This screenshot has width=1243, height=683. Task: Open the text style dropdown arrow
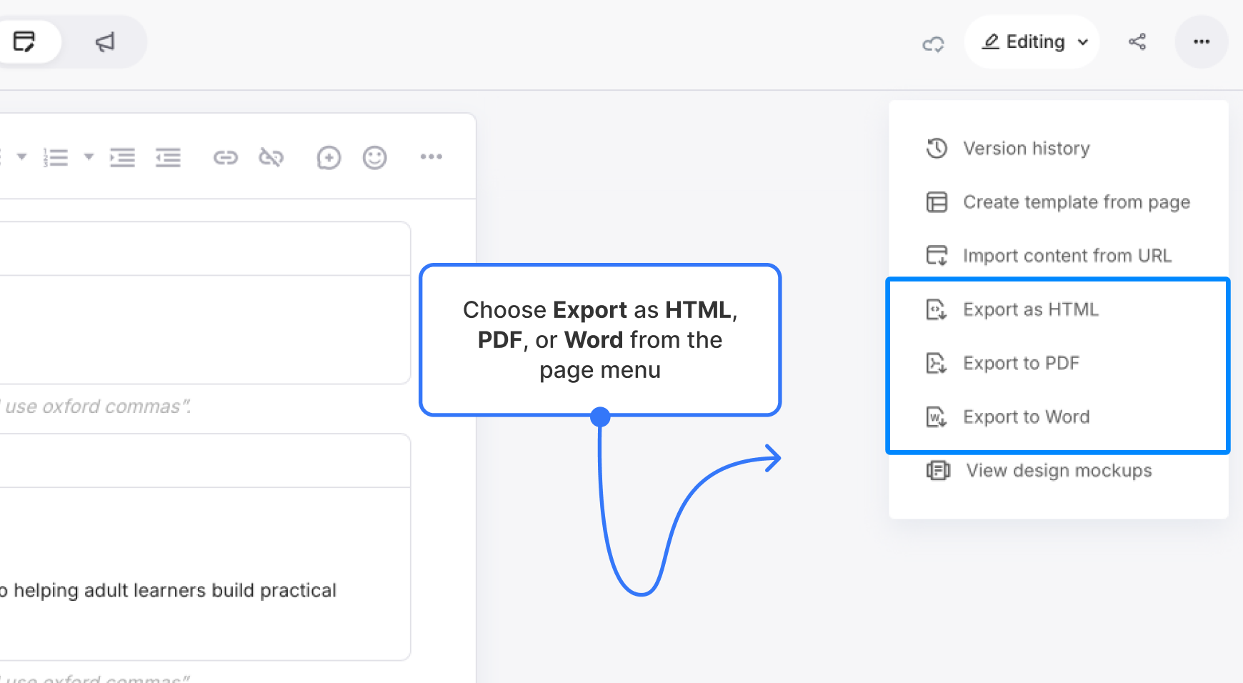coord(21,157)
